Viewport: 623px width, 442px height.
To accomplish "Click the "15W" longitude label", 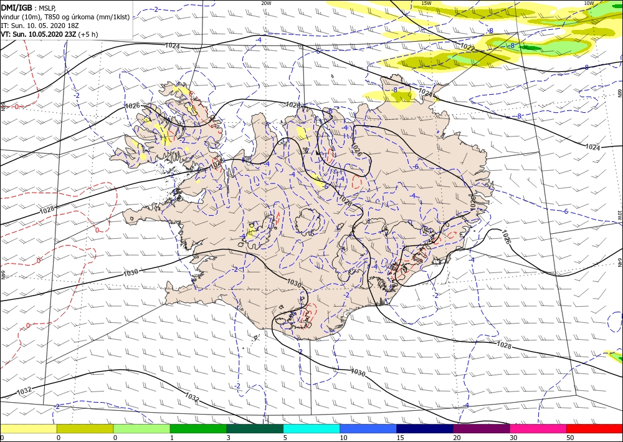I will 426,3.
